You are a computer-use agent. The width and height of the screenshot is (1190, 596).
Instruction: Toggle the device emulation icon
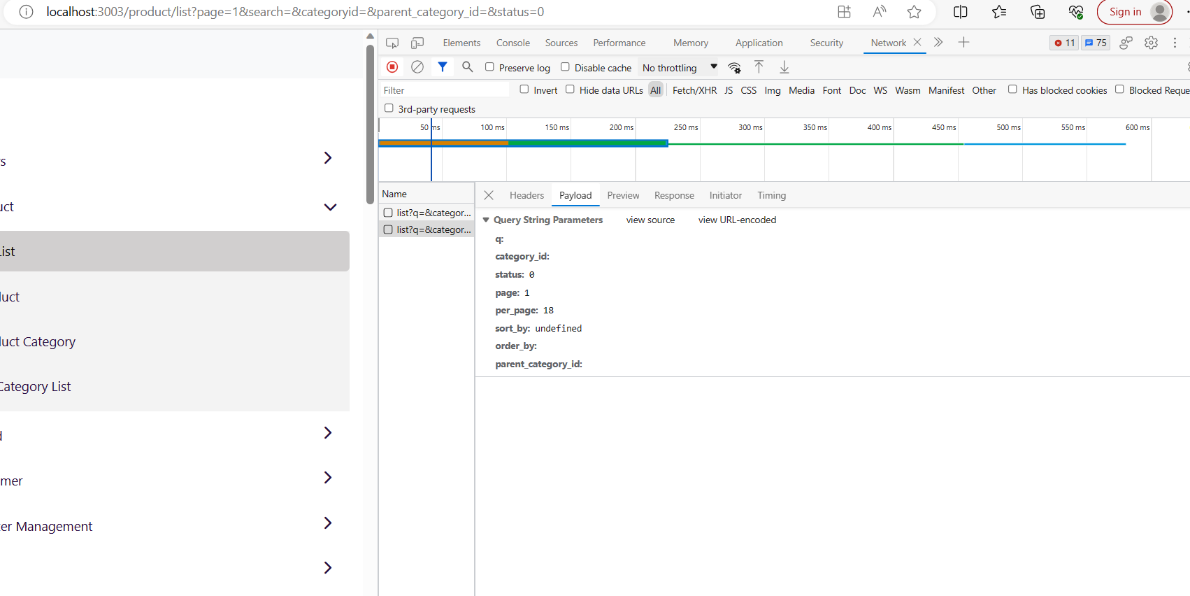tap(417, 43)
